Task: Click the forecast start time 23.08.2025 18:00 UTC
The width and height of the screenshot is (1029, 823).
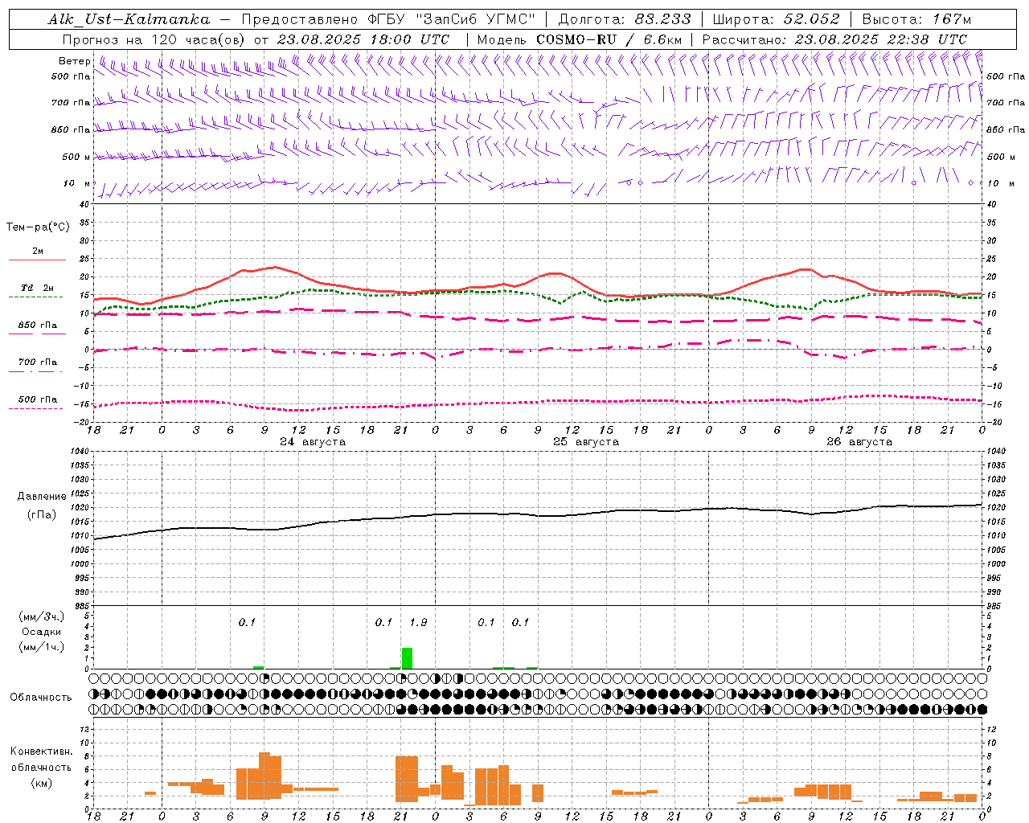Action: click(x=363, y=39)
